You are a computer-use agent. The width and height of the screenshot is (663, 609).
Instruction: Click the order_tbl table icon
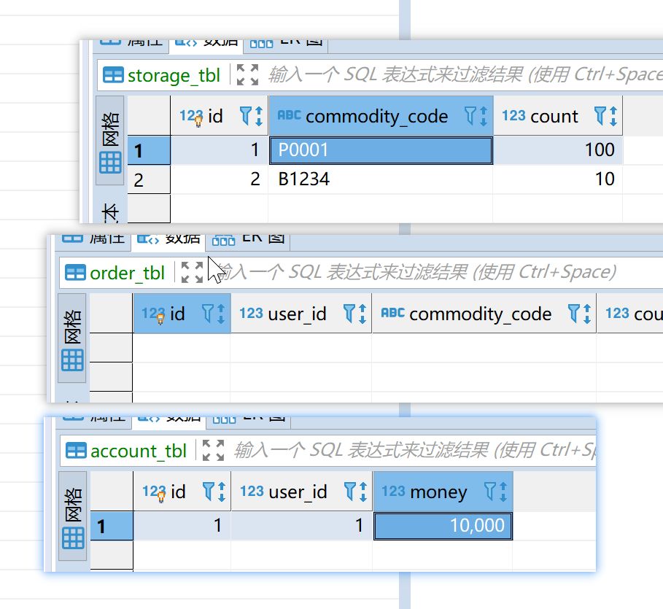76,273
